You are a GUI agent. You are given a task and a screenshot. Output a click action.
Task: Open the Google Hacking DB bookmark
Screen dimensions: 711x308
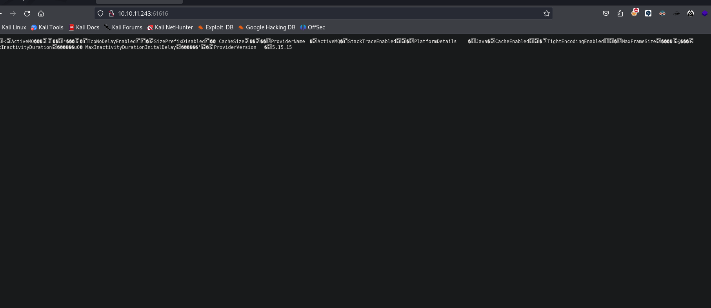267,27
